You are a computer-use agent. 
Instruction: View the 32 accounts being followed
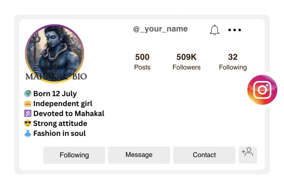(x=233, y=61)
